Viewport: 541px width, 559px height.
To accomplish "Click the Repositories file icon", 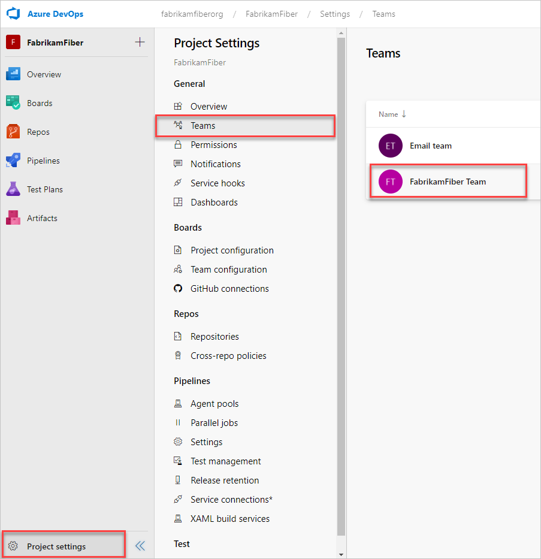I will 178,336.
